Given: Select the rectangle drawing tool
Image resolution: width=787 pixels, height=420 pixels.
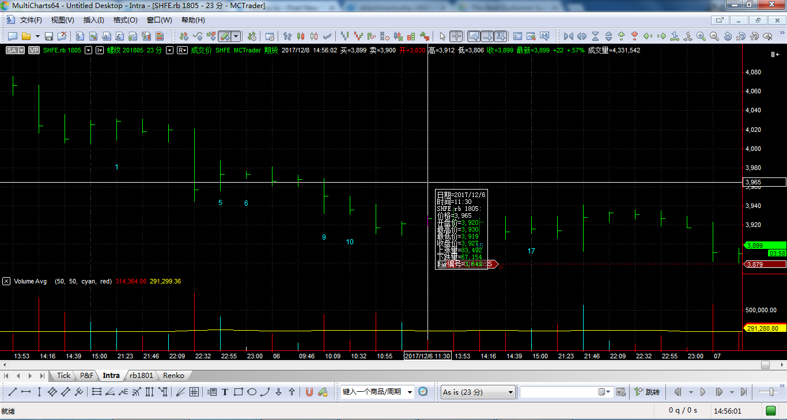Looking at the screenshot, I should [x=238, y=392].
